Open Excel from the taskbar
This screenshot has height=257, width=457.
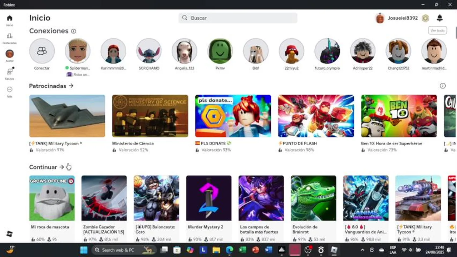242,250
